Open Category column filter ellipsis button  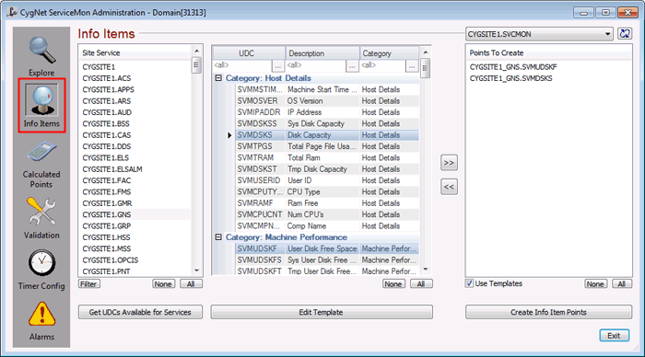point(411,65)
